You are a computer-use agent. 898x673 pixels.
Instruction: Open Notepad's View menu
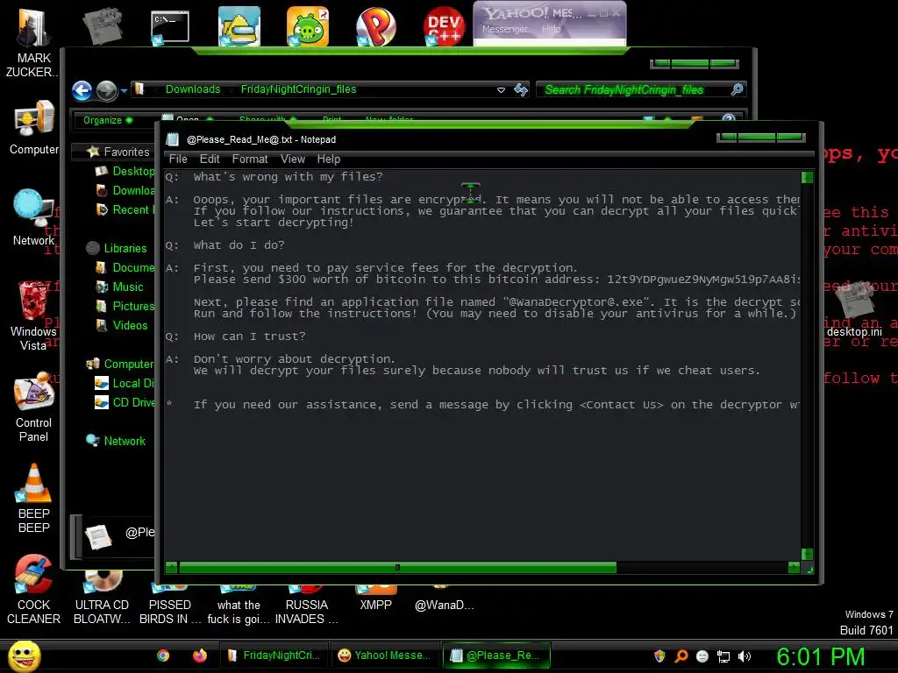[x=293, y=159]
